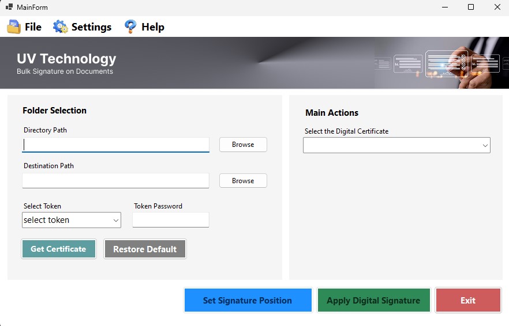Minimize the MainForm window

click(x=445, y=7)
